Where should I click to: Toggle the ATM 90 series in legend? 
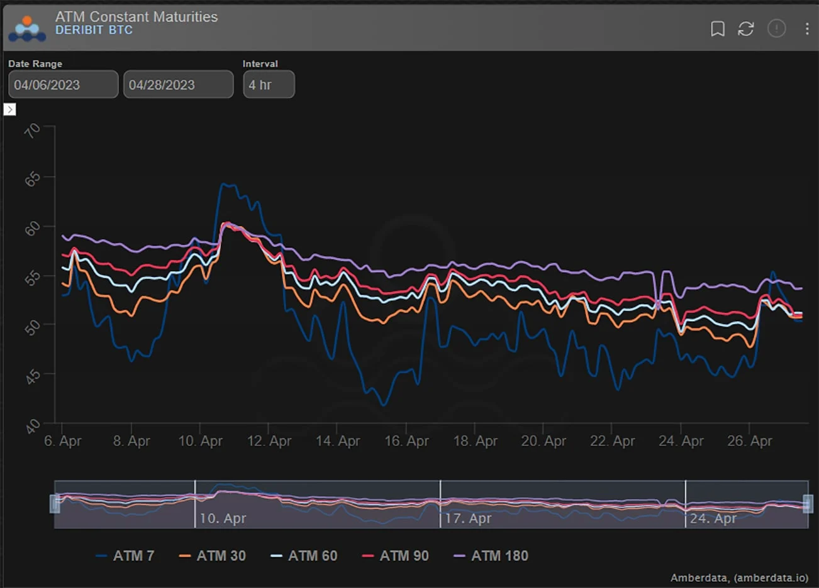coord(396,556)
